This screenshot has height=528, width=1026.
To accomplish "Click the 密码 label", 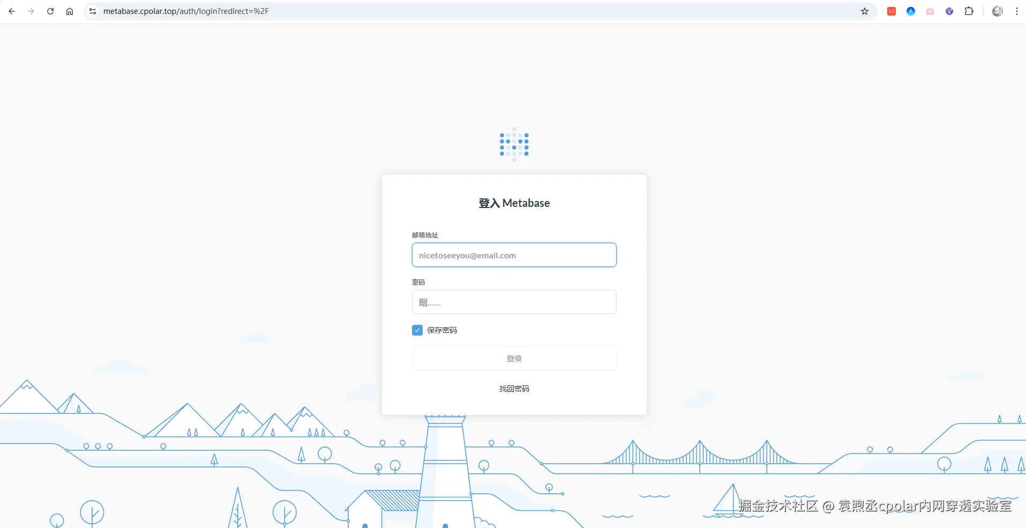I will (418, 282).
